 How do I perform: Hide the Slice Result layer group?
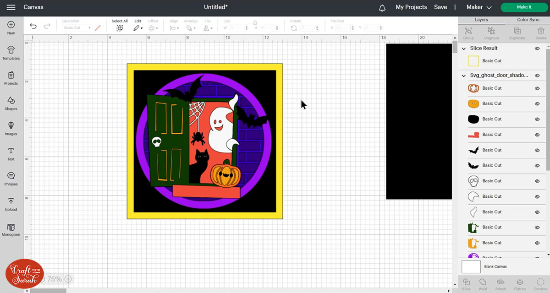tap(537, 49)
